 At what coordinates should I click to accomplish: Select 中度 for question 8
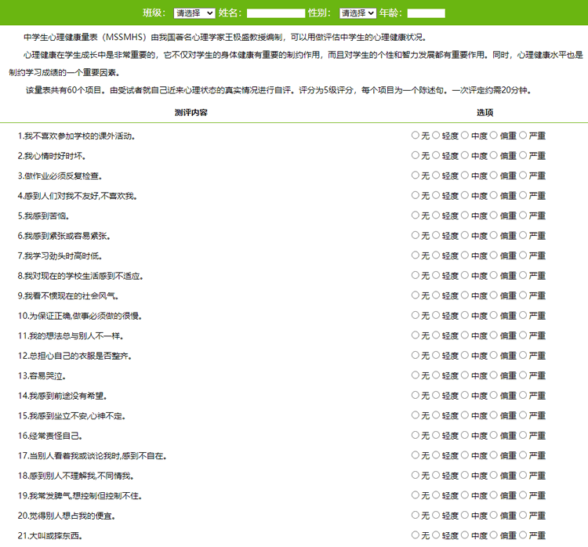[465, 275]
